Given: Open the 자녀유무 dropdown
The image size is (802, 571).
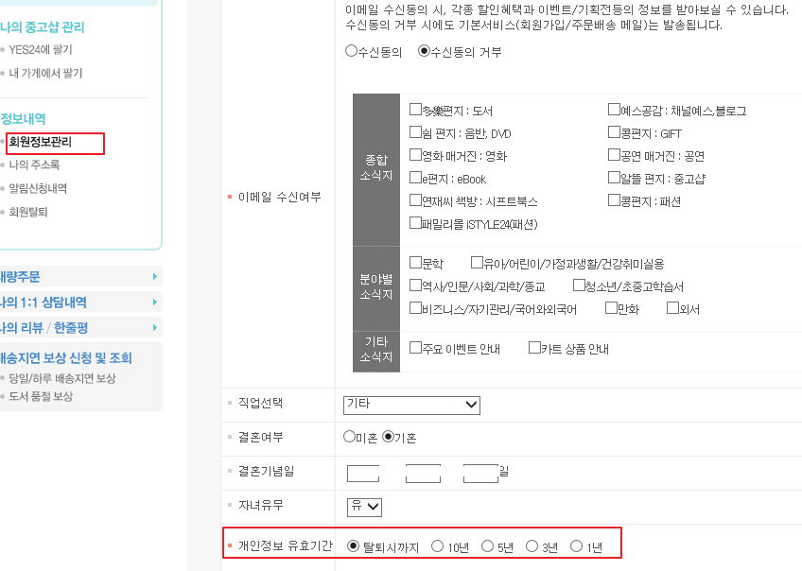Looking at the screenshot, I should (364, 507).
